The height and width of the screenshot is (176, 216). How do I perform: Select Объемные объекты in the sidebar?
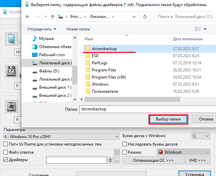[52, 47]
